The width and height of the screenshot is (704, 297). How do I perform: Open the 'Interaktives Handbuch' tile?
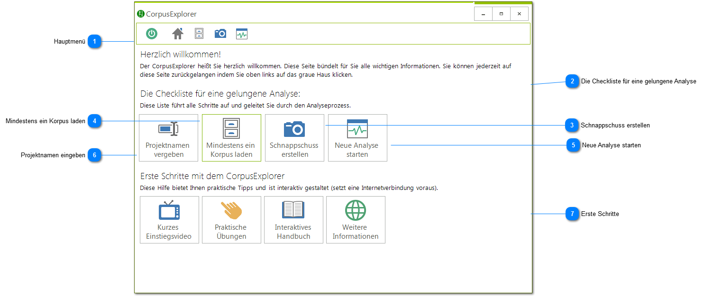[x=293, y=220]
